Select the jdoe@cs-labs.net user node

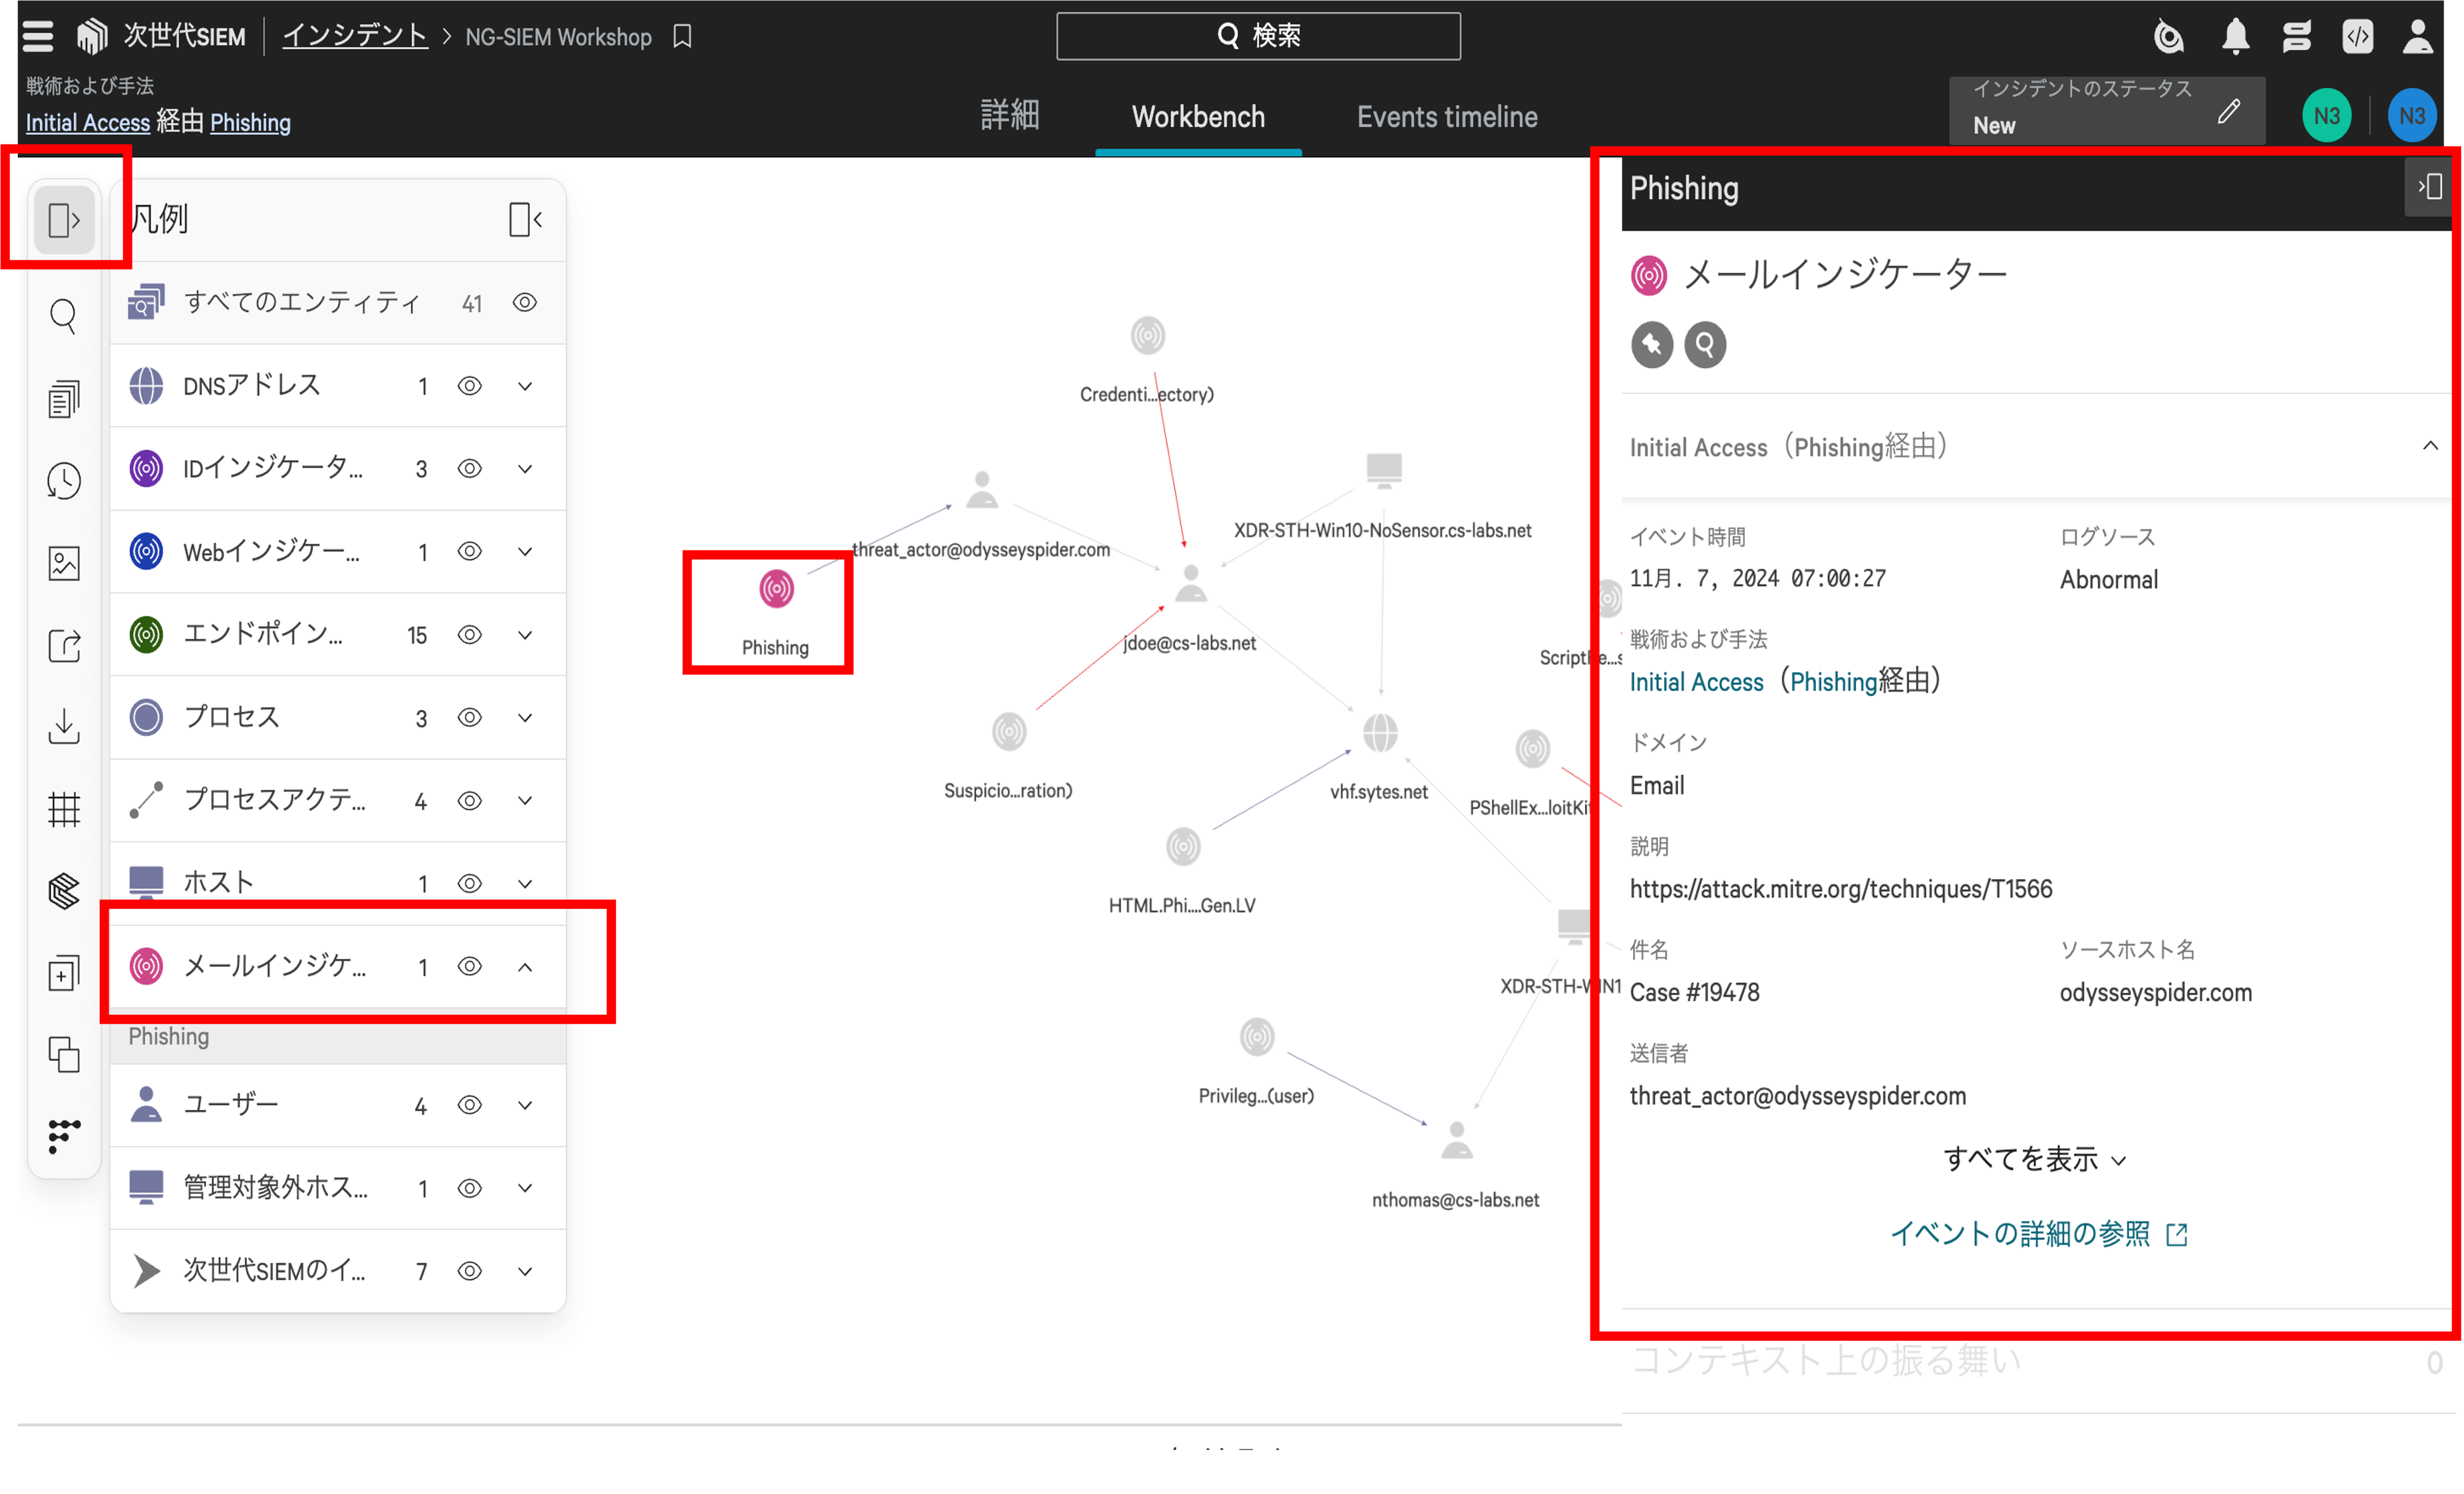click(x=1190, y=583)
